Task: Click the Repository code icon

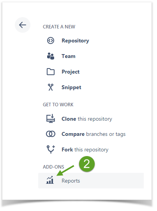Action: [x=51, y=40]
